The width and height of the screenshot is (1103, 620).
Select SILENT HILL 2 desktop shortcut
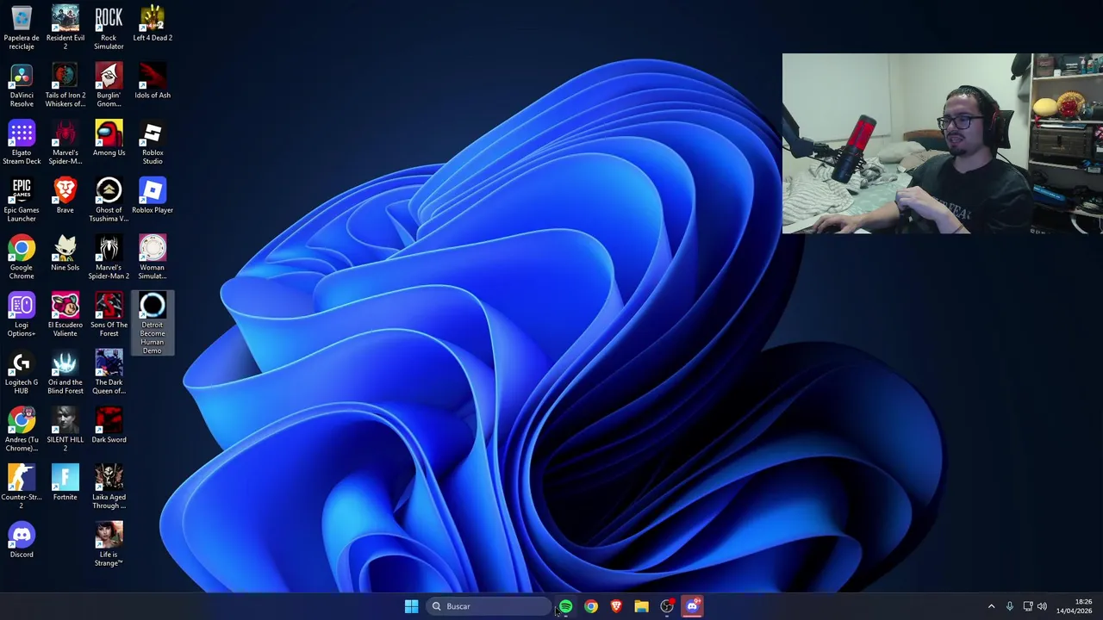65,429
